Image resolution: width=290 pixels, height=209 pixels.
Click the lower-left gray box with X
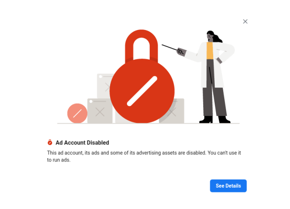100,111
